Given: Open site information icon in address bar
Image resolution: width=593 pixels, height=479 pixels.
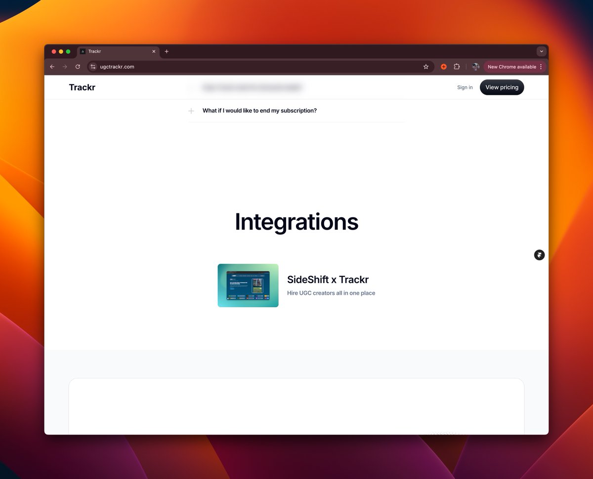Looking at the screenshot, I should click(x=93, y=67).
